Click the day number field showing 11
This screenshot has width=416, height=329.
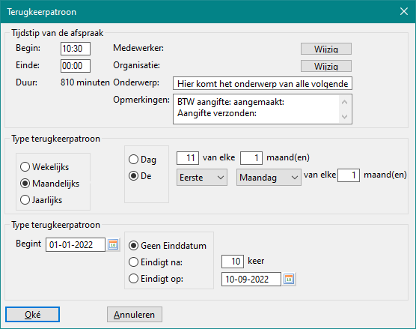point(188,158)
